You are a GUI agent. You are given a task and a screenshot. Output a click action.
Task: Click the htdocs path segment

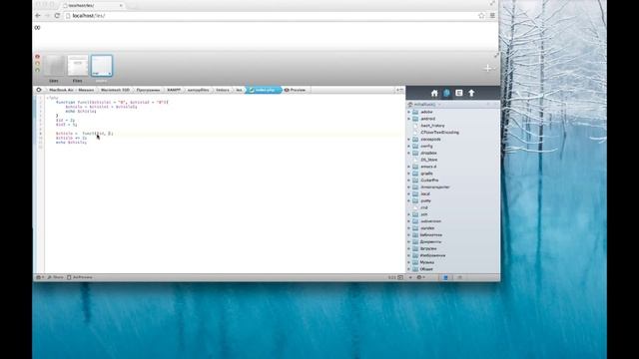(x=222, y=90)
